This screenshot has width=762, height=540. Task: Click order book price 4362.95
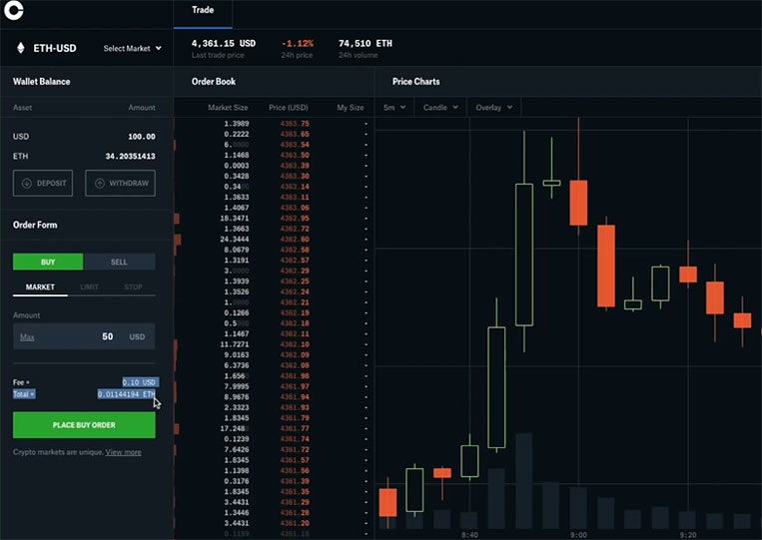(295, 218)
